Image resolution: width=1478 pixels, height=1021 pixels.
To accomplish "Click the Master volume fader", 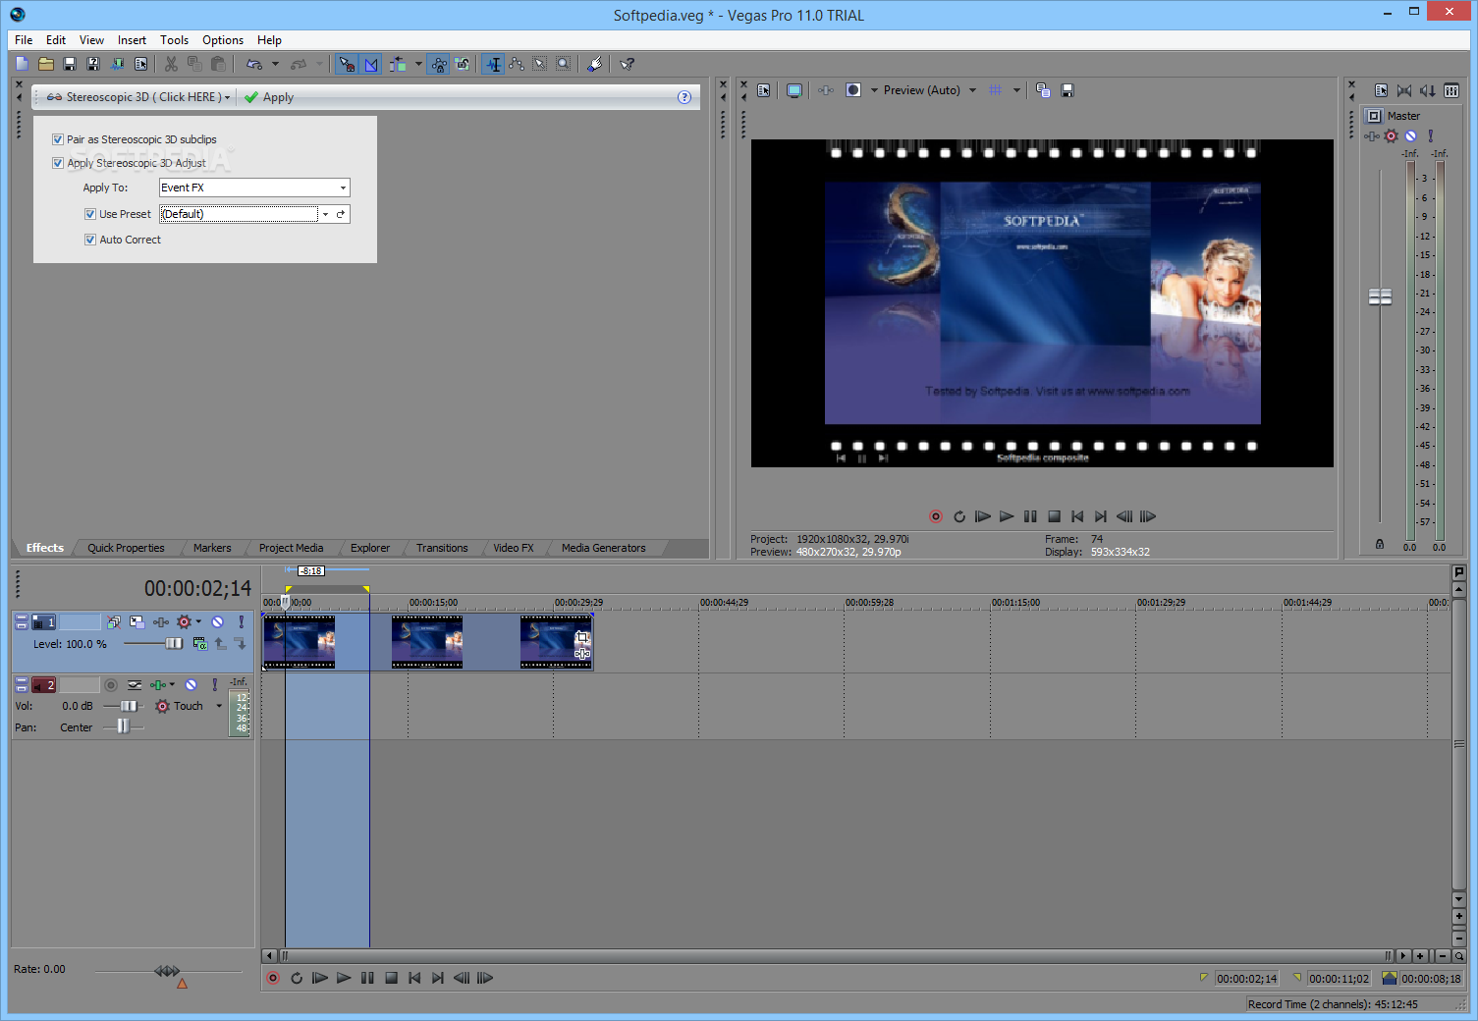I will click(x=1380, y=296).
